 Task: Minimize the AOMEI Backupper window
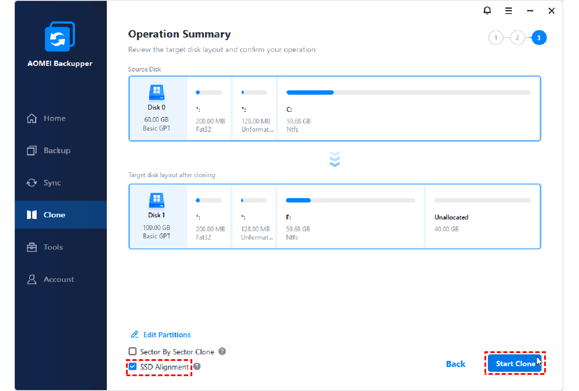530,11
